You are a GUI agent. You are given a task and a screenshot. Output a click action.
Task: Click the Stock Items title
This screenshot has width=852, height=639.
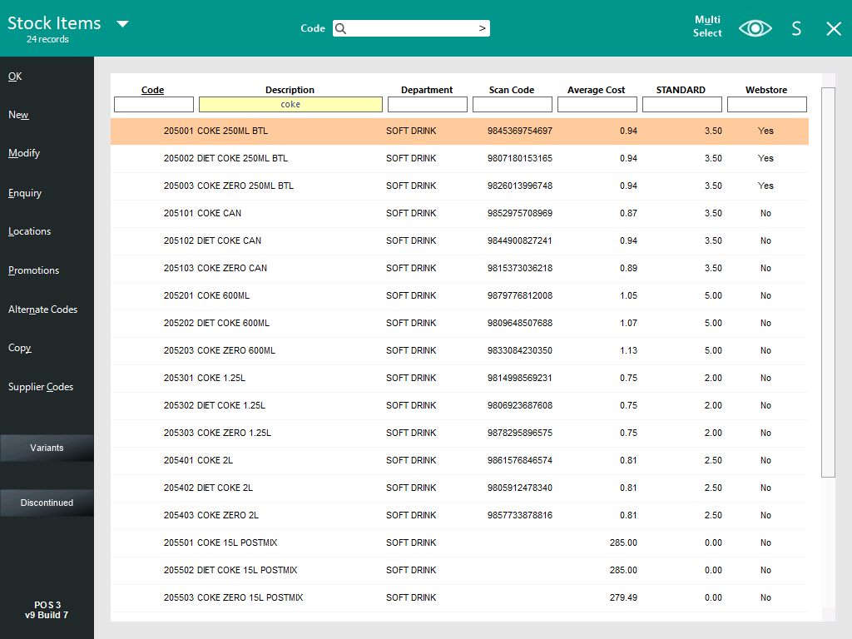click(x=54, y=22)
